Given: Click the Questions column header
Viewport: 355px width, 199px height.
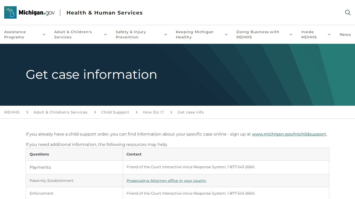Looking at the screenshot, I should [x=74, y=154].
